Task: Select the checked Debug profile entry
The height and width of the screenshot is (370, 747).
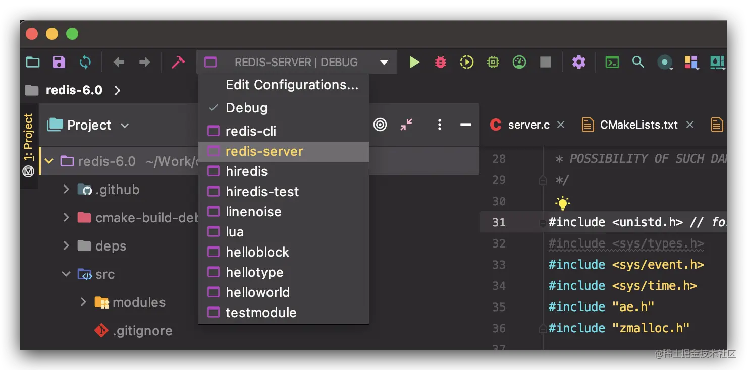Action: [284, 108]
